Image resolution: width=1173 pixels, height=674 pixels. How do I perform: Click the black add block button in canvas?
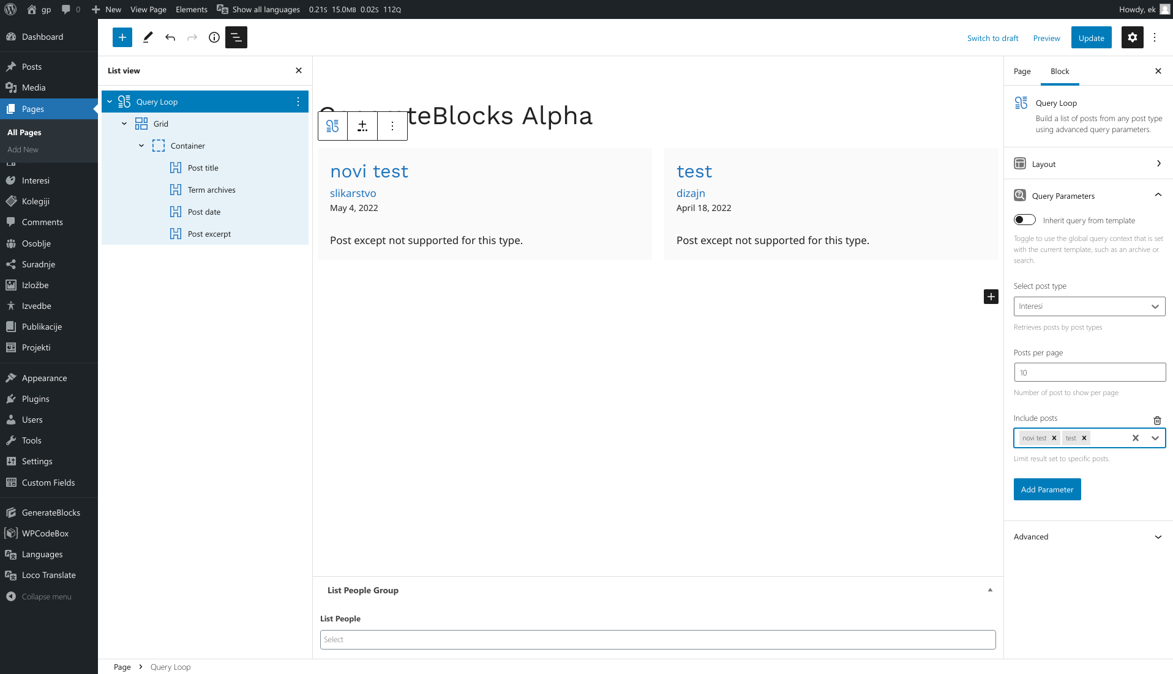point(991,297)
